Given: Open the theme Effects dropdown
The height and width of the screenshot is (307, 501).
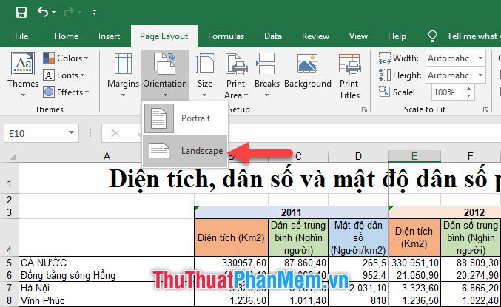Looking at the screenshot, I should click(66, 92).
